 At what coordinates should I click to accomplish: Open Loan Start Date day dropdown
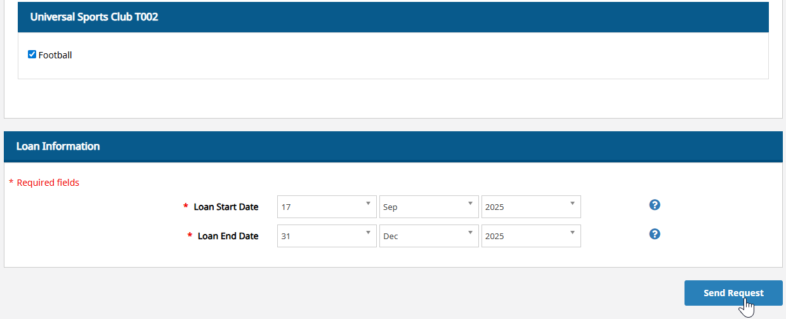pos(327,207)
